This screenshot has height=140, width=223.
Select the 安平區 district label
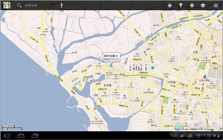[107, 85]
